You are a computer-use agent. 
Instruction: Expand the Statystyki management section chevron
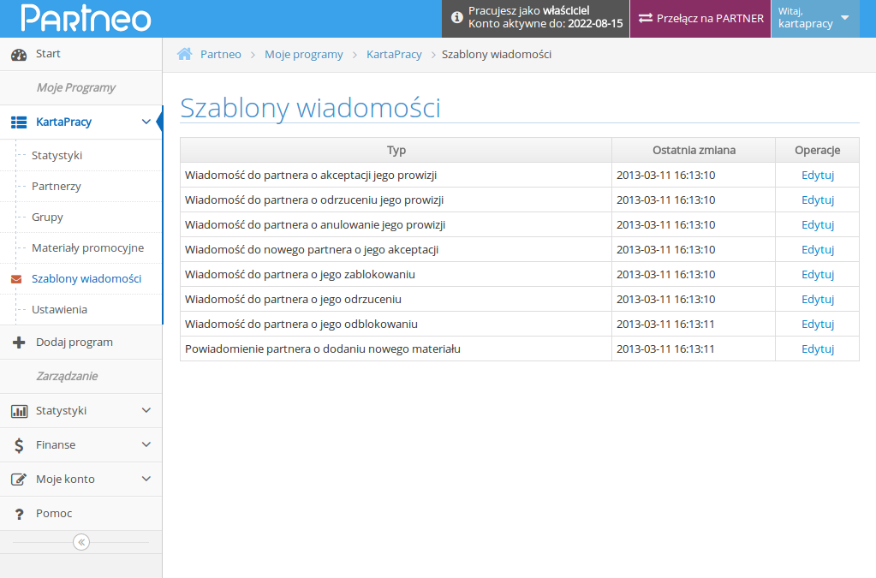[146, 410]
